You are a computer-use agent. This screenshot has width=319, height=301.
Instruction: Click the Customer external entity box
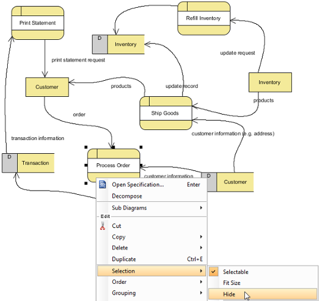[x=47, y=87]
